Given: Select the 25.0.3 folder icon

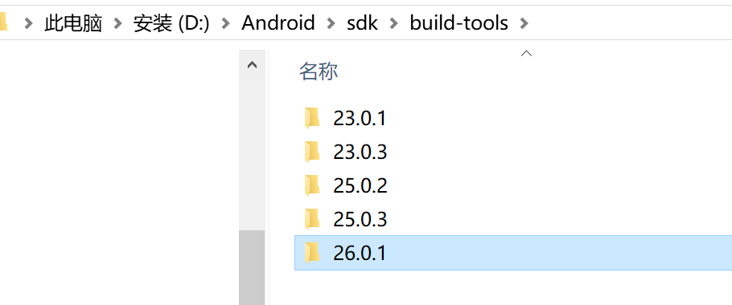Looking at the screenshot, I should (312, 219).
